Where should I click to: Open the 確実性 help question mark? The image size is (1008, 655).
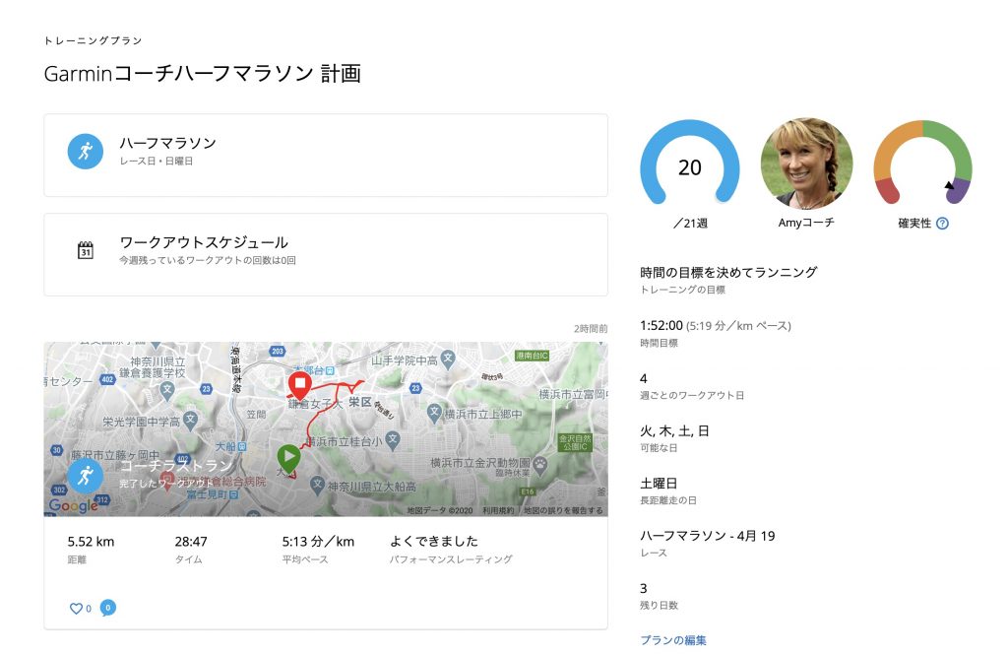pos(942,224)
